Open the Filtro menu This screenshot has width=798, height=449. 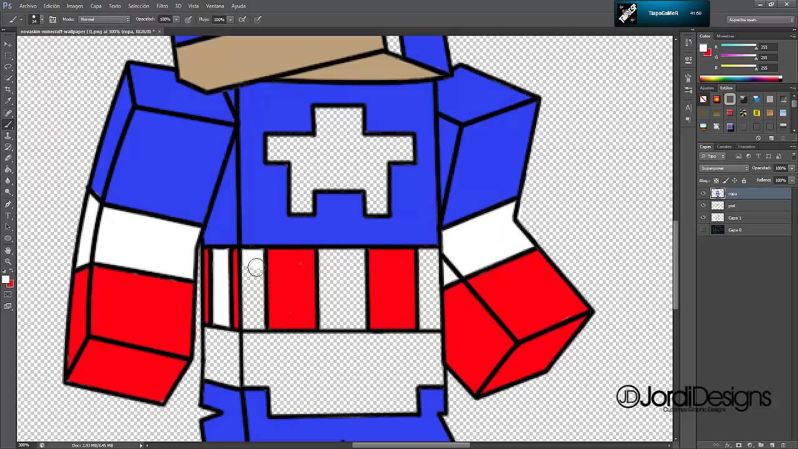coord(162,6)
